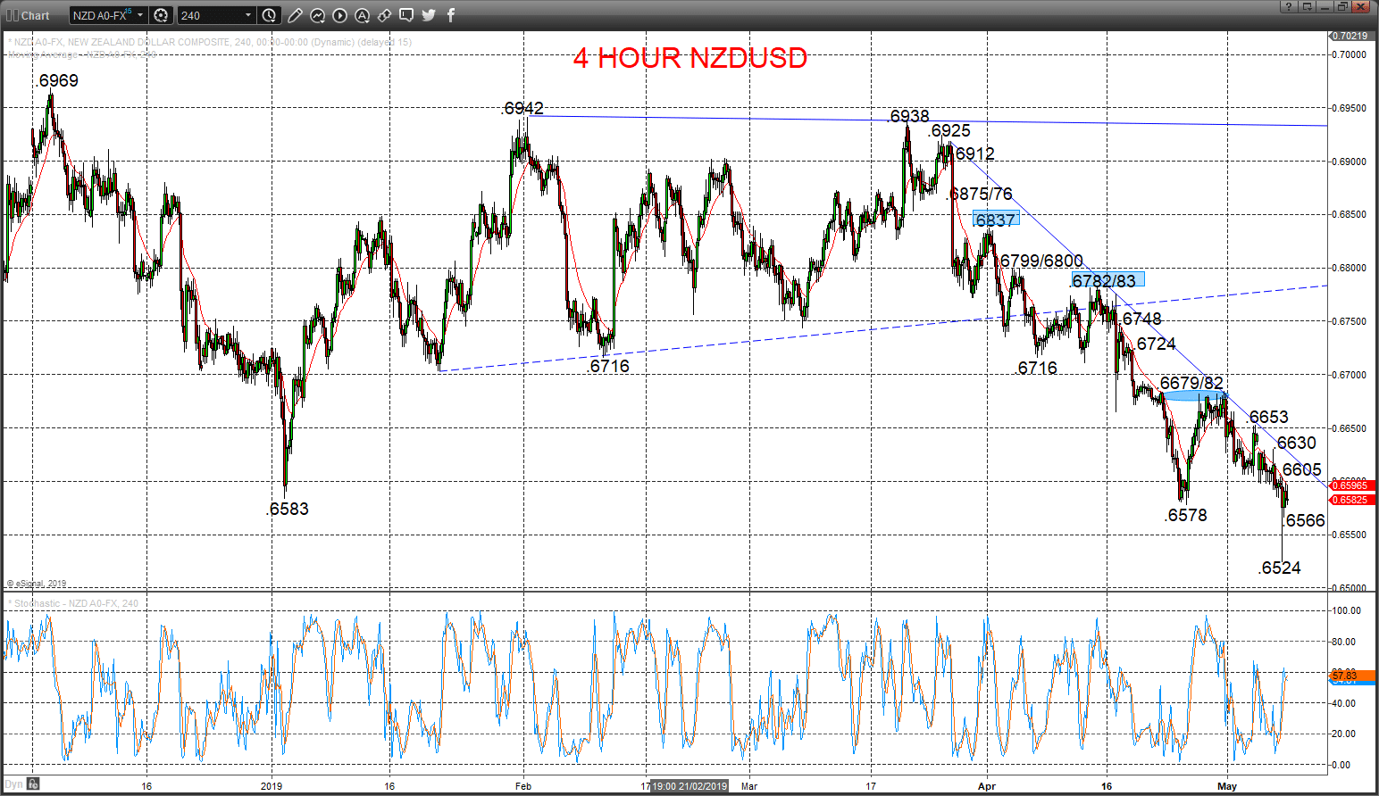Click the .6716 label near April
The height and width of the screenshot is (796, 1379).
1037,369
